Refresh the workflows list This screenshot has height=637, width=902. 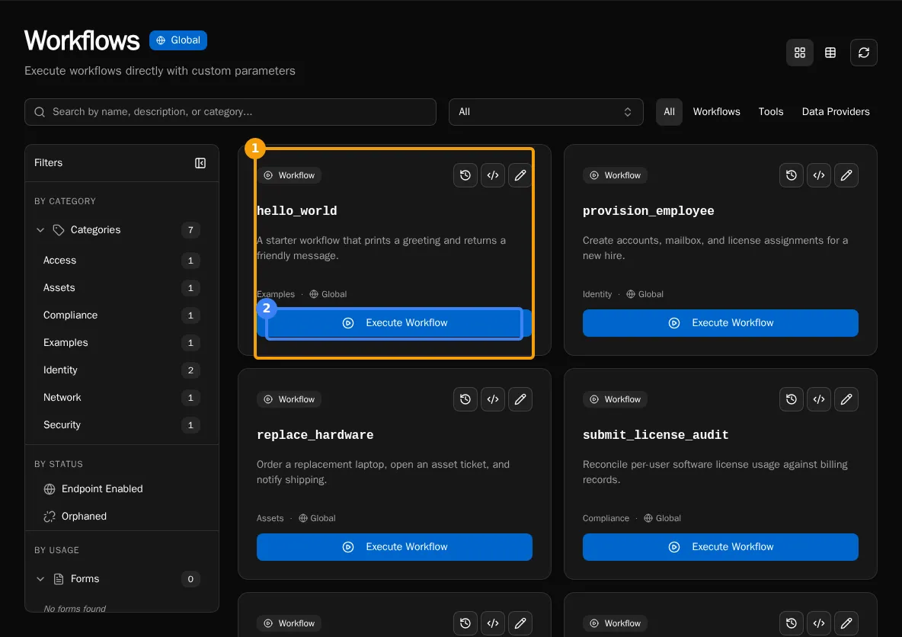coord(863,53)
